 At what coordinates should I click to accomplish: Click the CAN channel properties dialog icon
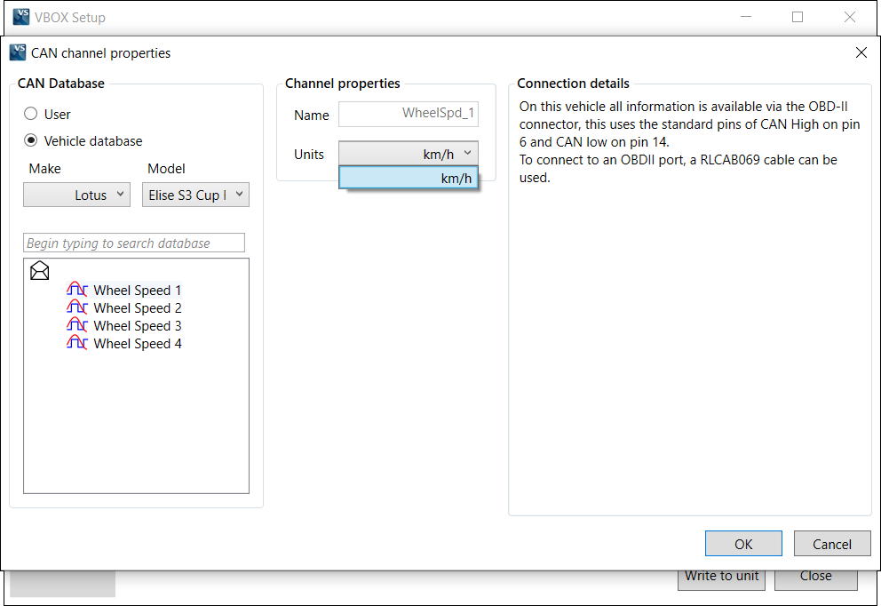18,52
